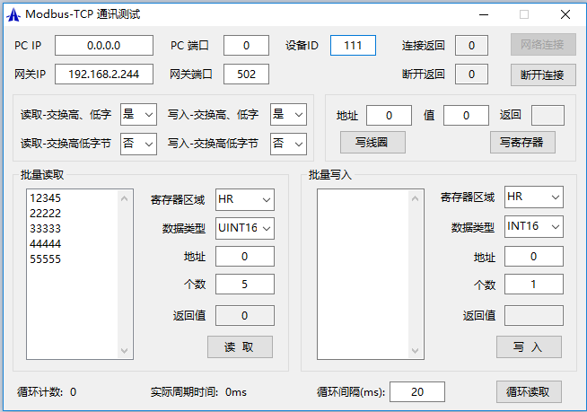Expand the 读取-交换高低字节 dropdown
This screenshot has width=587, height=412.
tap(138, 143)
